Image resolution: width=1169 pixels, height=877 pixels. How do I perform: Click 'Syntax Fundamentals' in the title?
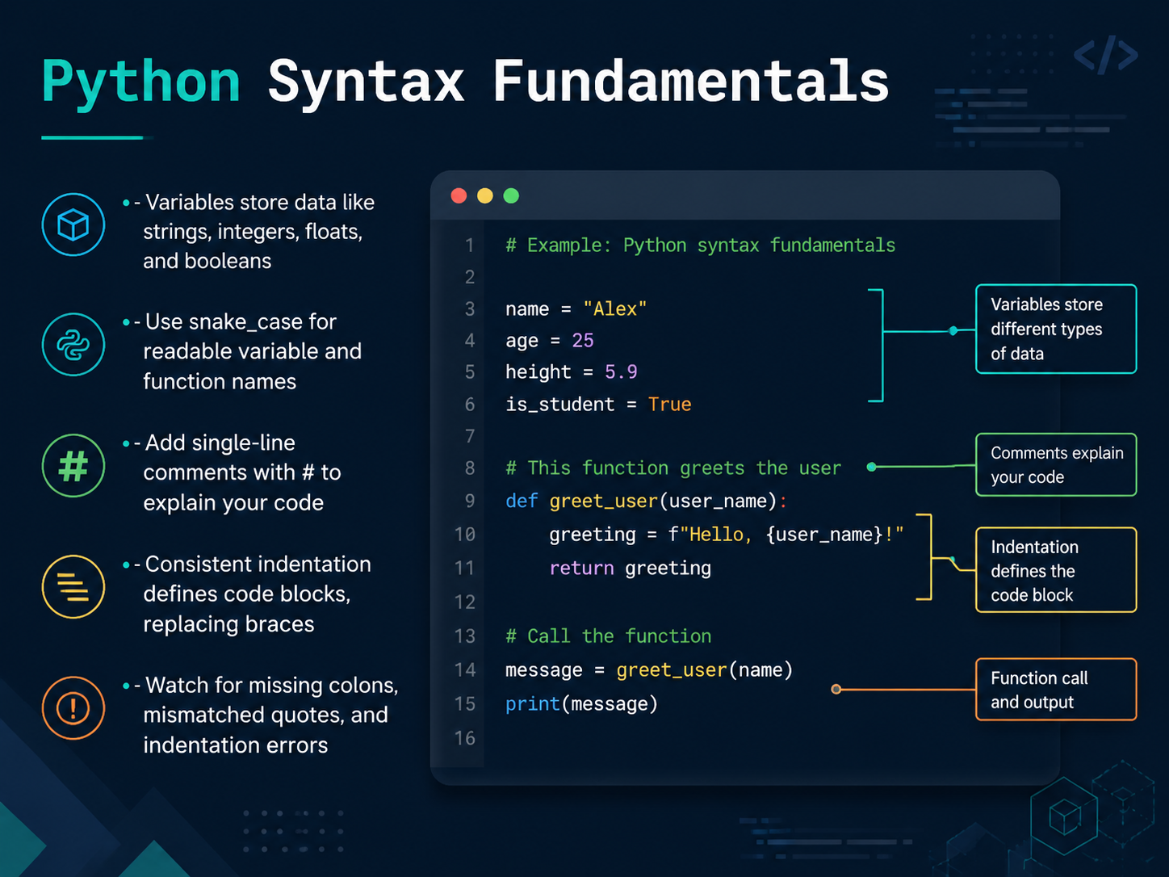pos(578,82)
